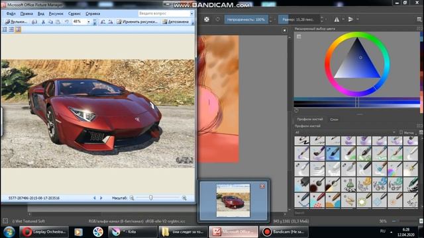The image size is (424, 238).
Task: Open the Метка tag button
Action: click(408, 132)
